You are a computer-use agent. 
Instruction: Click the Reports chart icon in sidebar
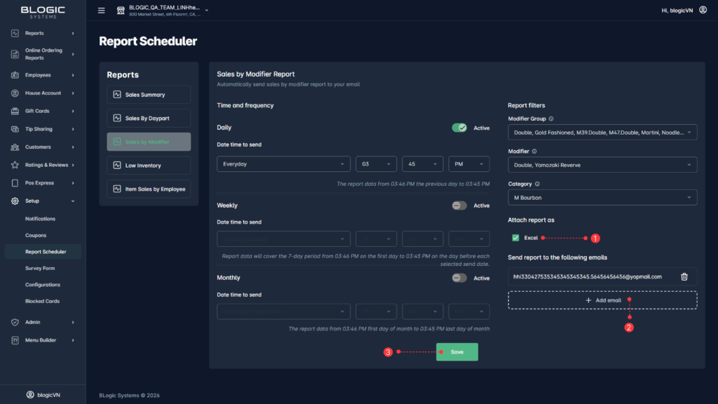point(15,33)
